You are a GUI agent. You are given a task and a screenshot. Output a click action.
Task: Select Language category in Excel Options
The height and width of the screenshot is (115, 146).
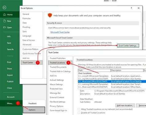pos(27,36)
